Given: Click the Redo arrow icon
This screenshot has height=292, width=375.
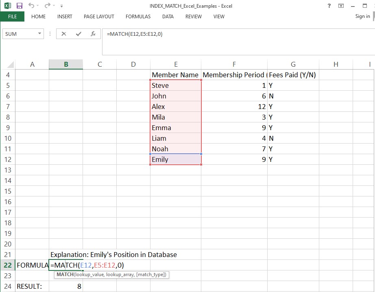Looking at the screenshot, I should tap(48, 6).
